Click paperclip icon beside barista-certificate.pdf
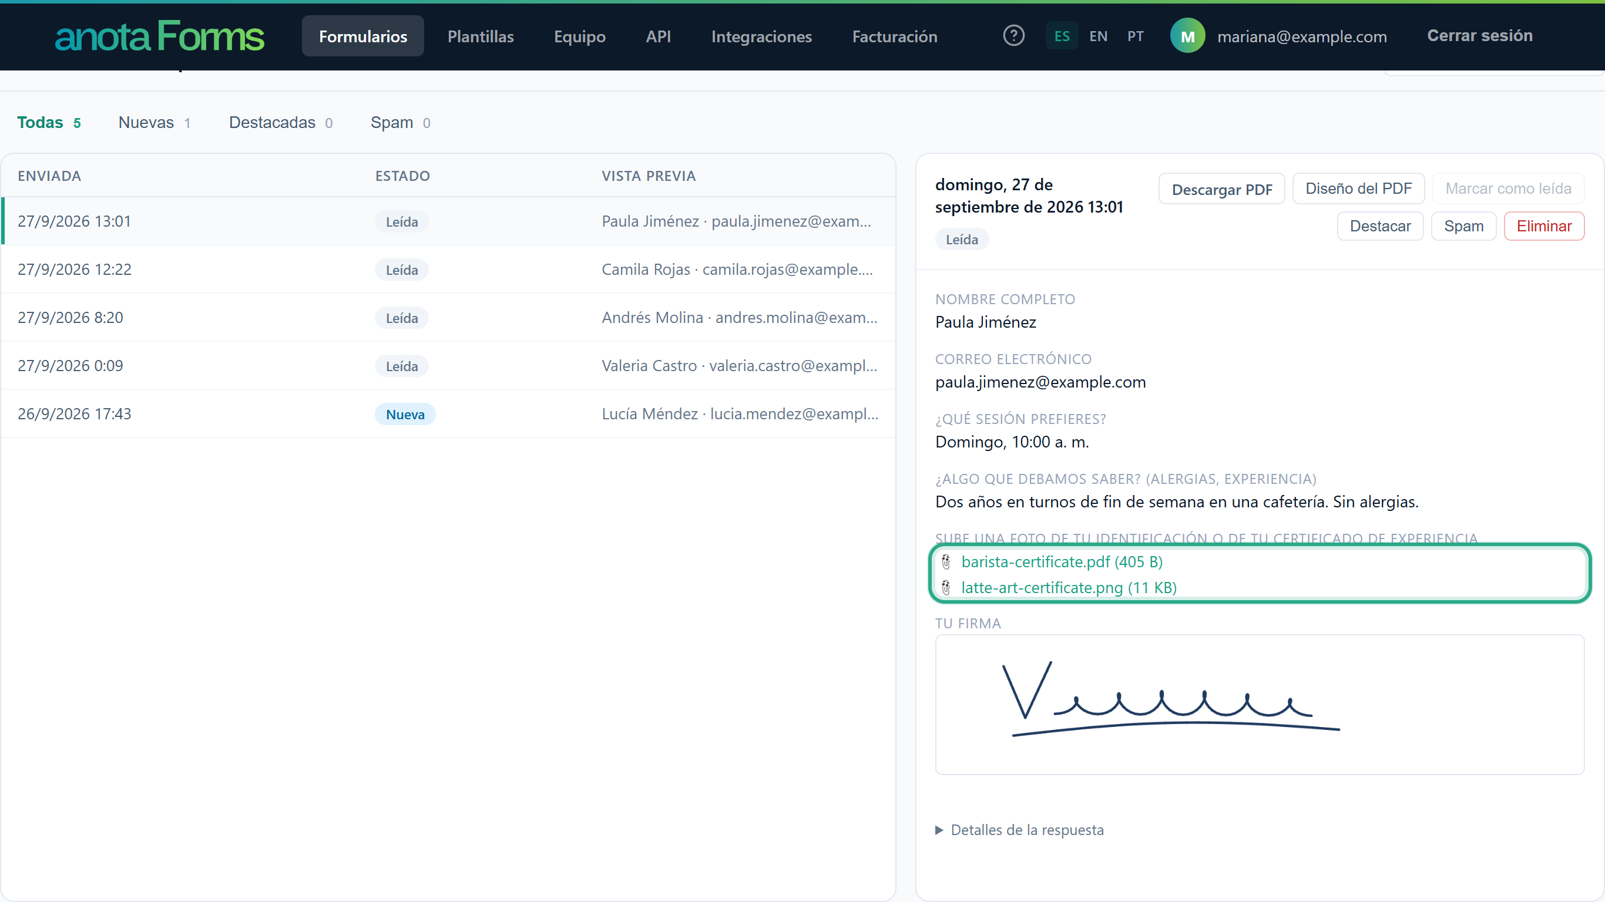 point(946,562)
